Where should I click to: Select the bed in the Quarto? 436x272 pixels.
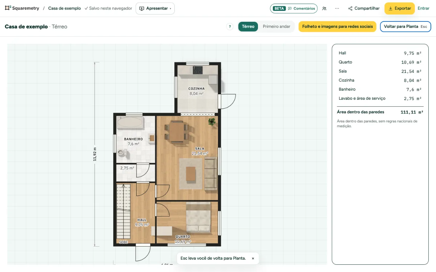tap(198, 217)
